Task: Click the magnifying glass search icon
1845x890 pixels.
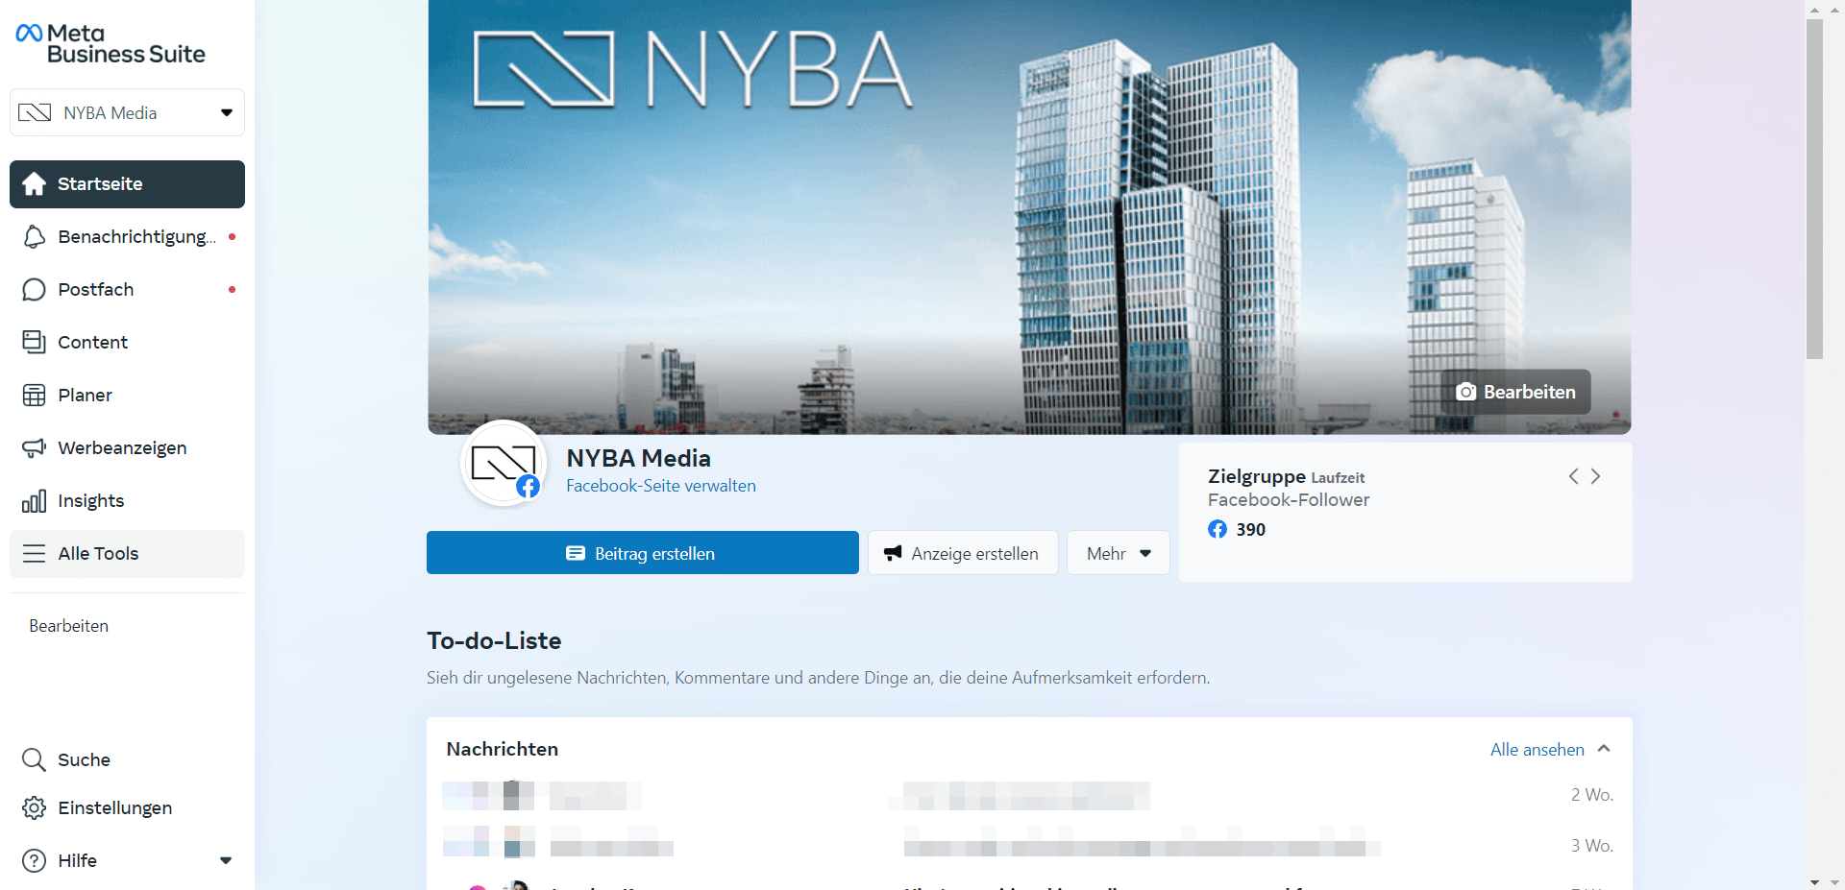Action: tap(35, 760)
